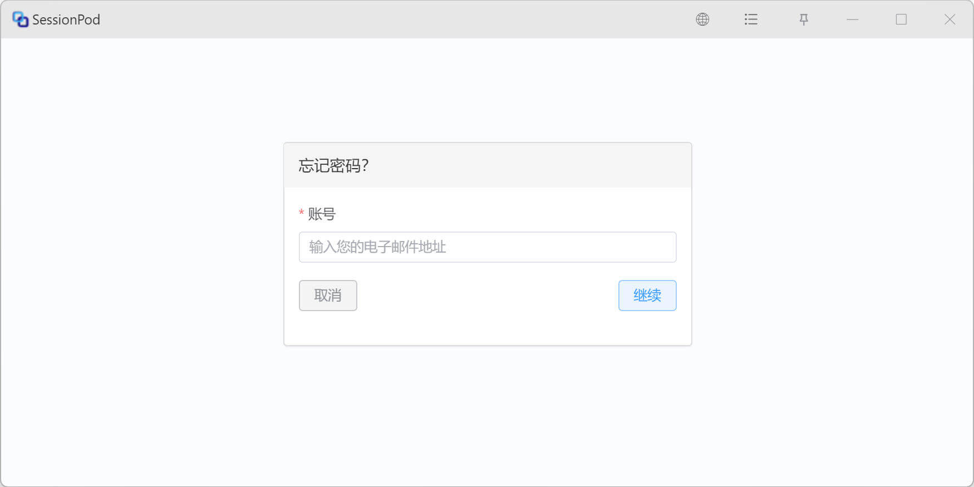Open the list menu icon
The image size is (974, 487).
point(751,19)
